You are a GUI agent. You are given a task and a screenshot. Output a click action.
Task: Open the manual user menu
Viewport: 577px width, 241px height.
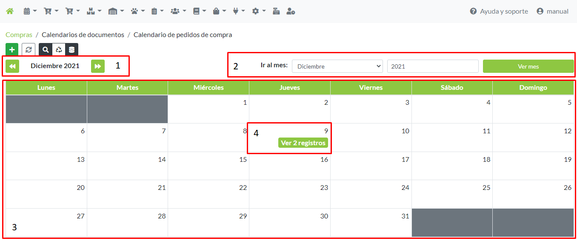point(552,11)
